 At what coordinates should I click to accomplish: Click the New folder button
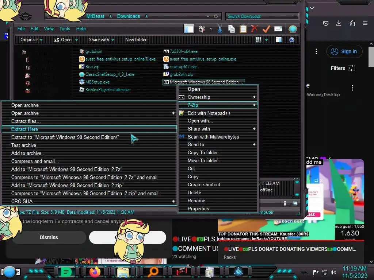136,40
